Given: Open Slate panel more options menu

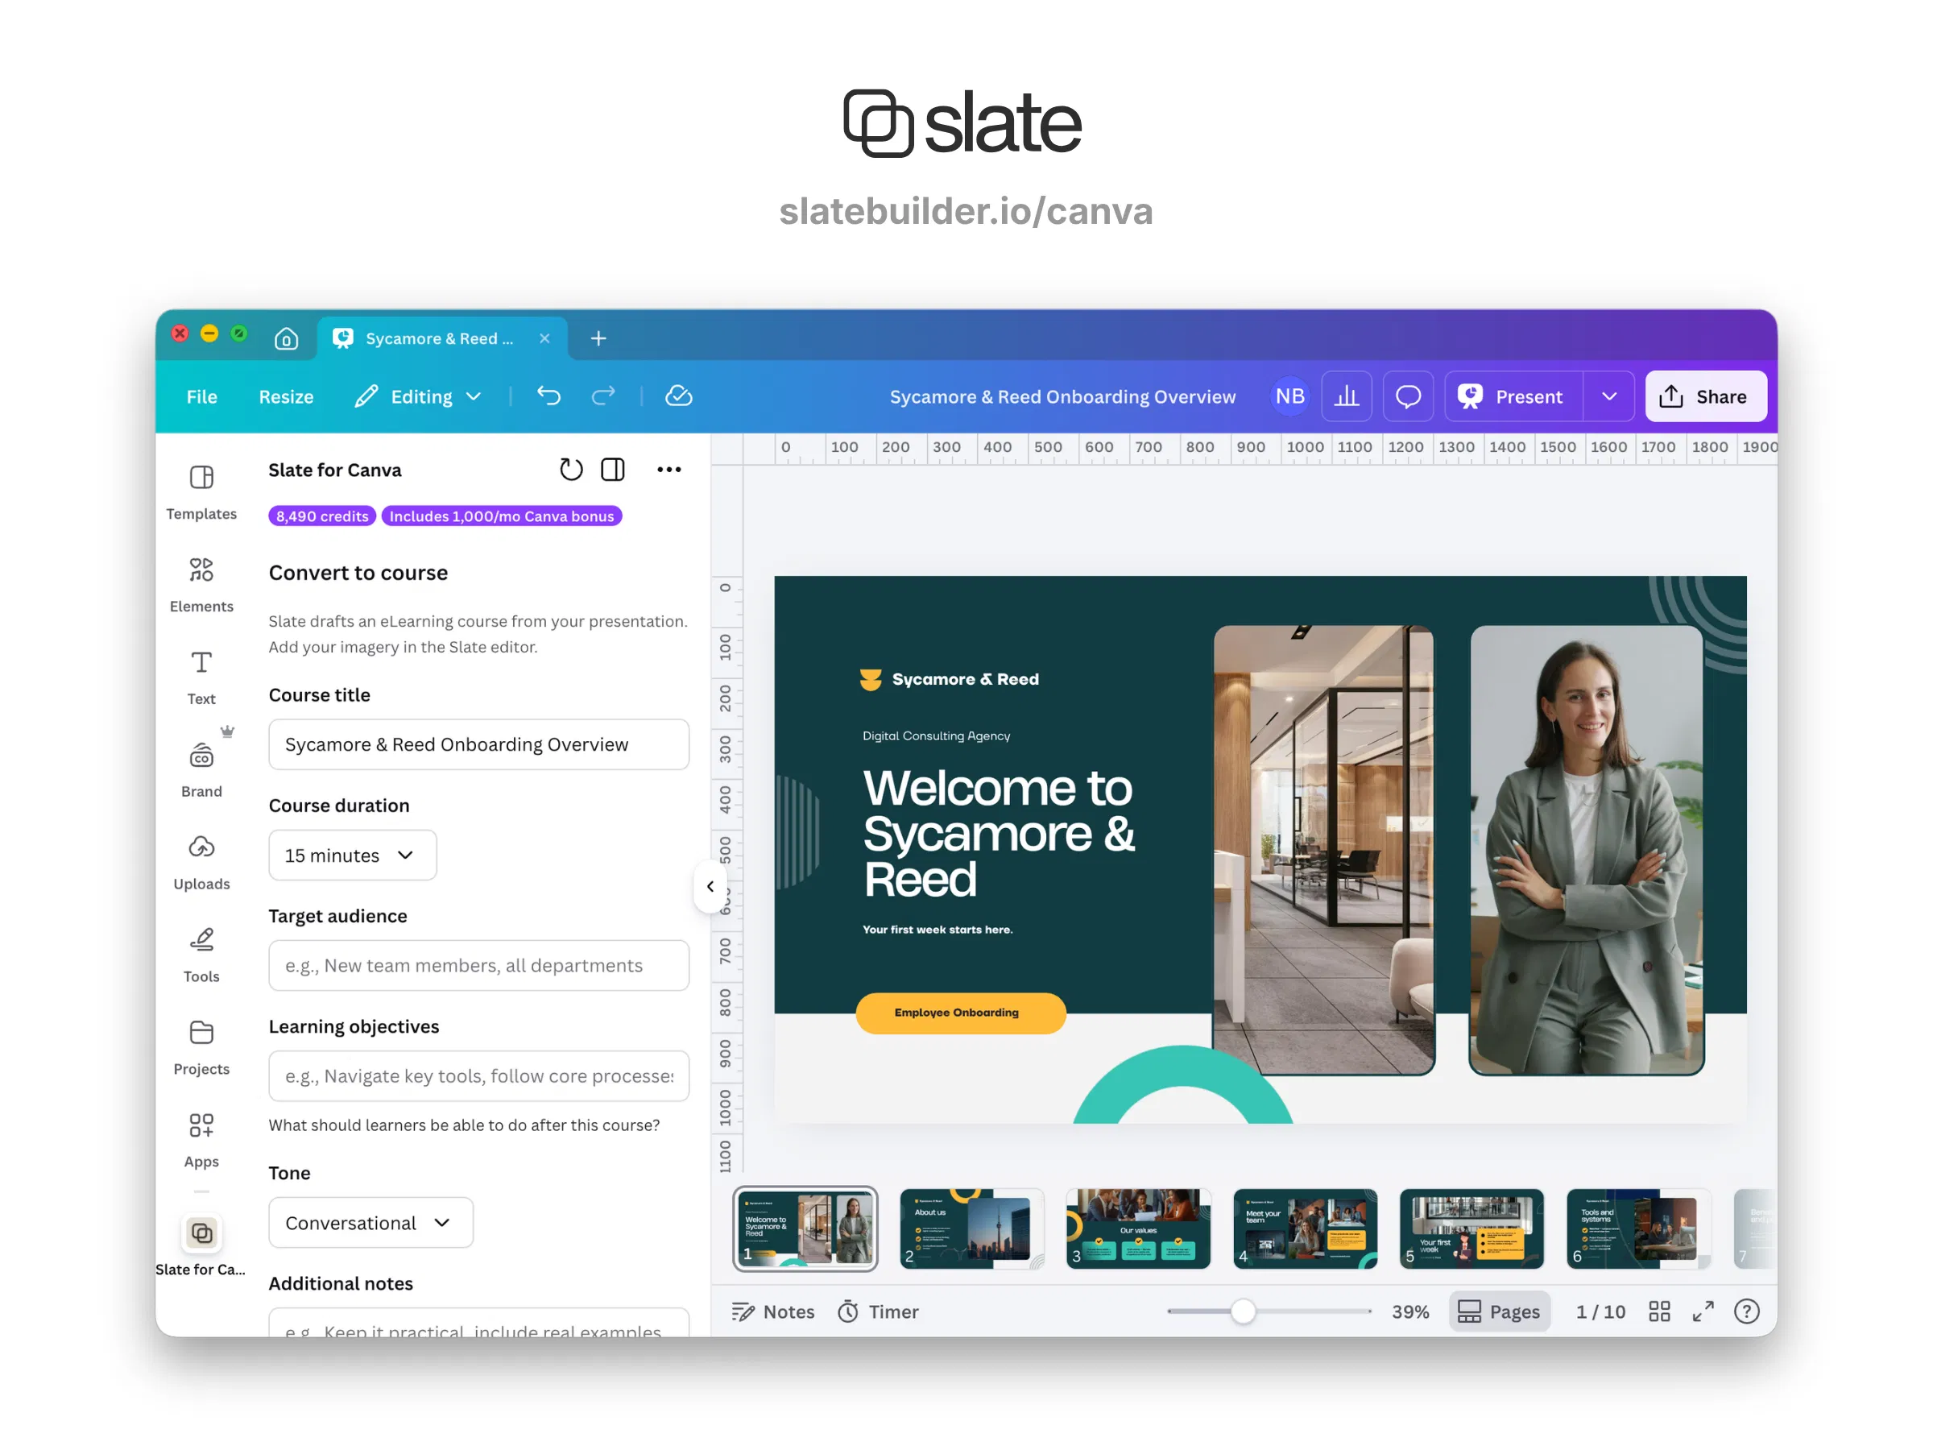Looking at the screenshot, I should [668, 470].
